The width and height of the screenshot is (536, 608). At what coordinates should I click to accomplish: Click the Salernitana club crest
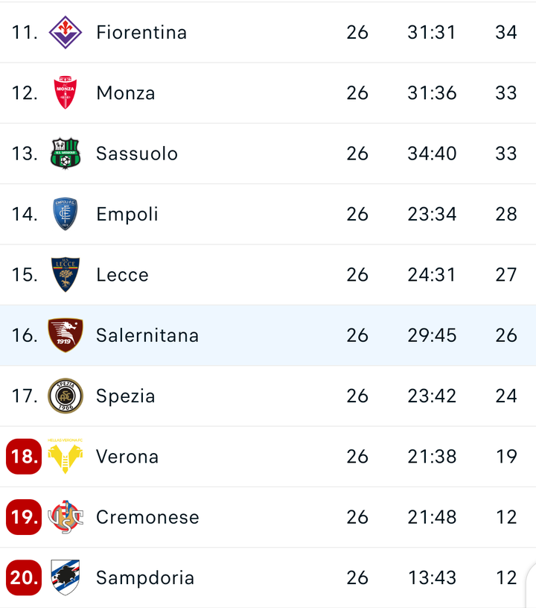point(65,335)
